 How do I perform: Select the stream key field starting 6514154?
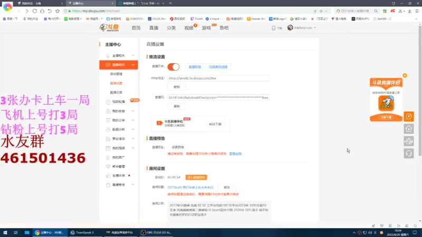[x=218, y=97]
